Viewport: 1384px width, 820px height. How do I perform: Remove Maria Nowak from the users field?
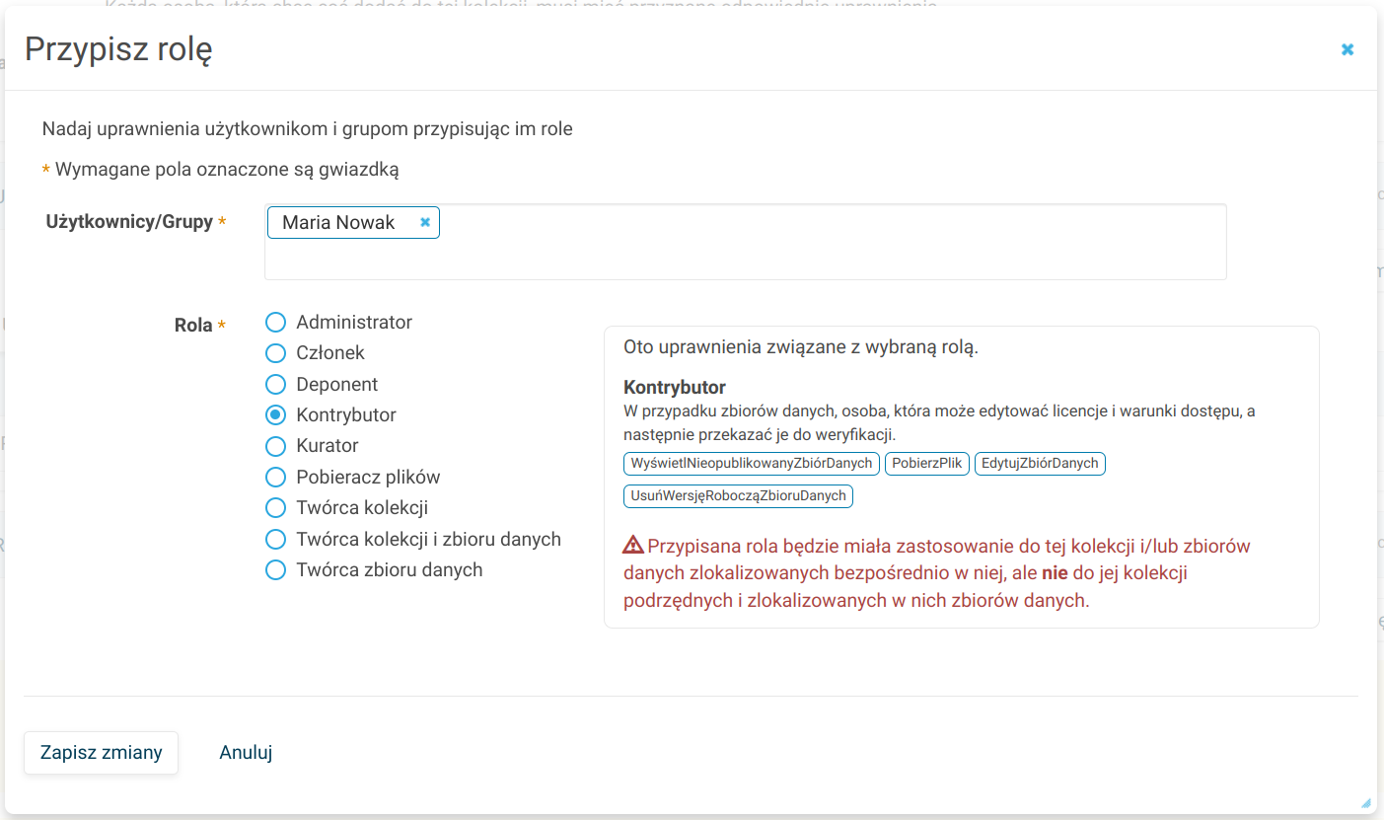tap(425, 222)
